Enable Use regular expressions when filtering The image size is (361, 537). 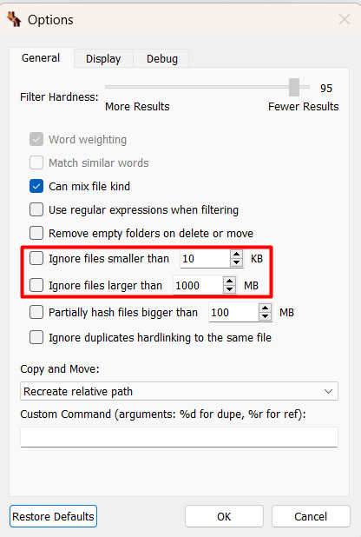pyautogui.click(x=36, y=209)
